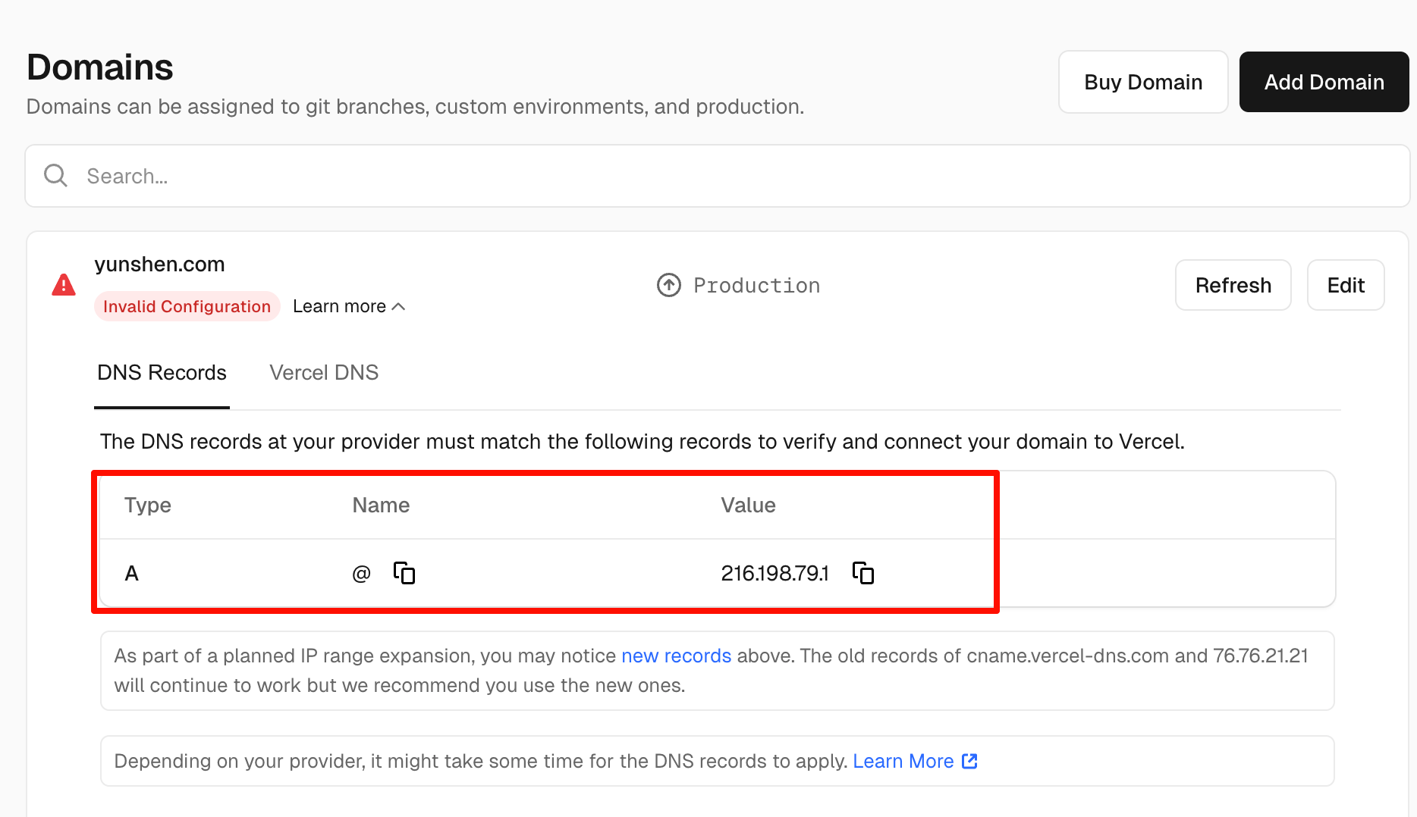
Task: Click the 216.198.79.1 value text
Action: pyautogui.click(x=774, y=573)
